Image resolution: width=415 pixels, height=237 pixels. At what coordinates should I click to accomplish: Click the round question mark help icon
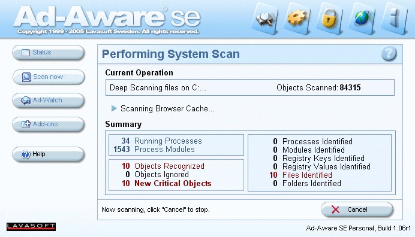click(389, 53)
